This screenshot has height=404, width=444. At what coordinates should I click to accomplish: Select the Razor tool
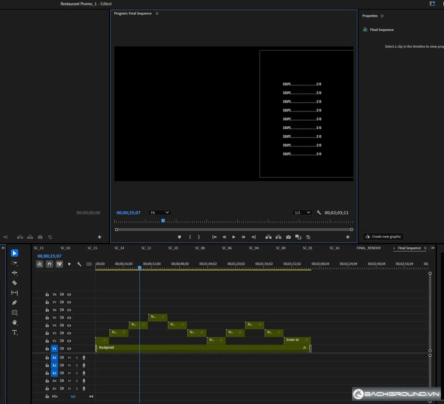click(x=15, y=283)
